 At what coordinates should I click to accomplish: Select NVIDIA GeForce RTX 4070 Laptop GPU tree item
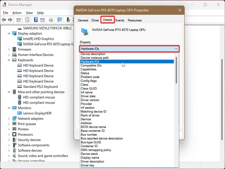48,44
